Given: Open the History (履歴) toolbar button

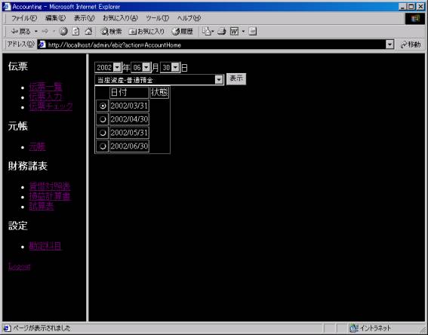Looking at the screenshot, I should click(x=183, y=32).
